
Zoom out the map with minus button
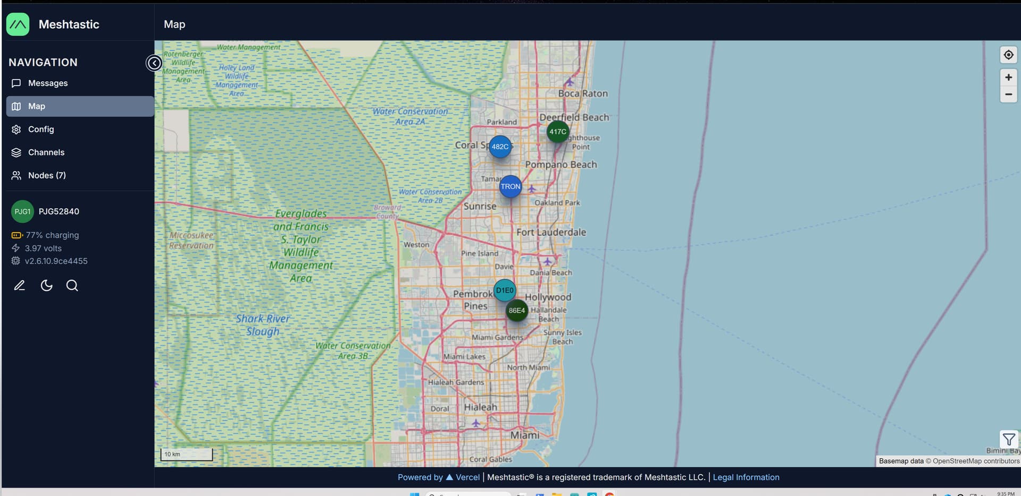(1008, 94)
